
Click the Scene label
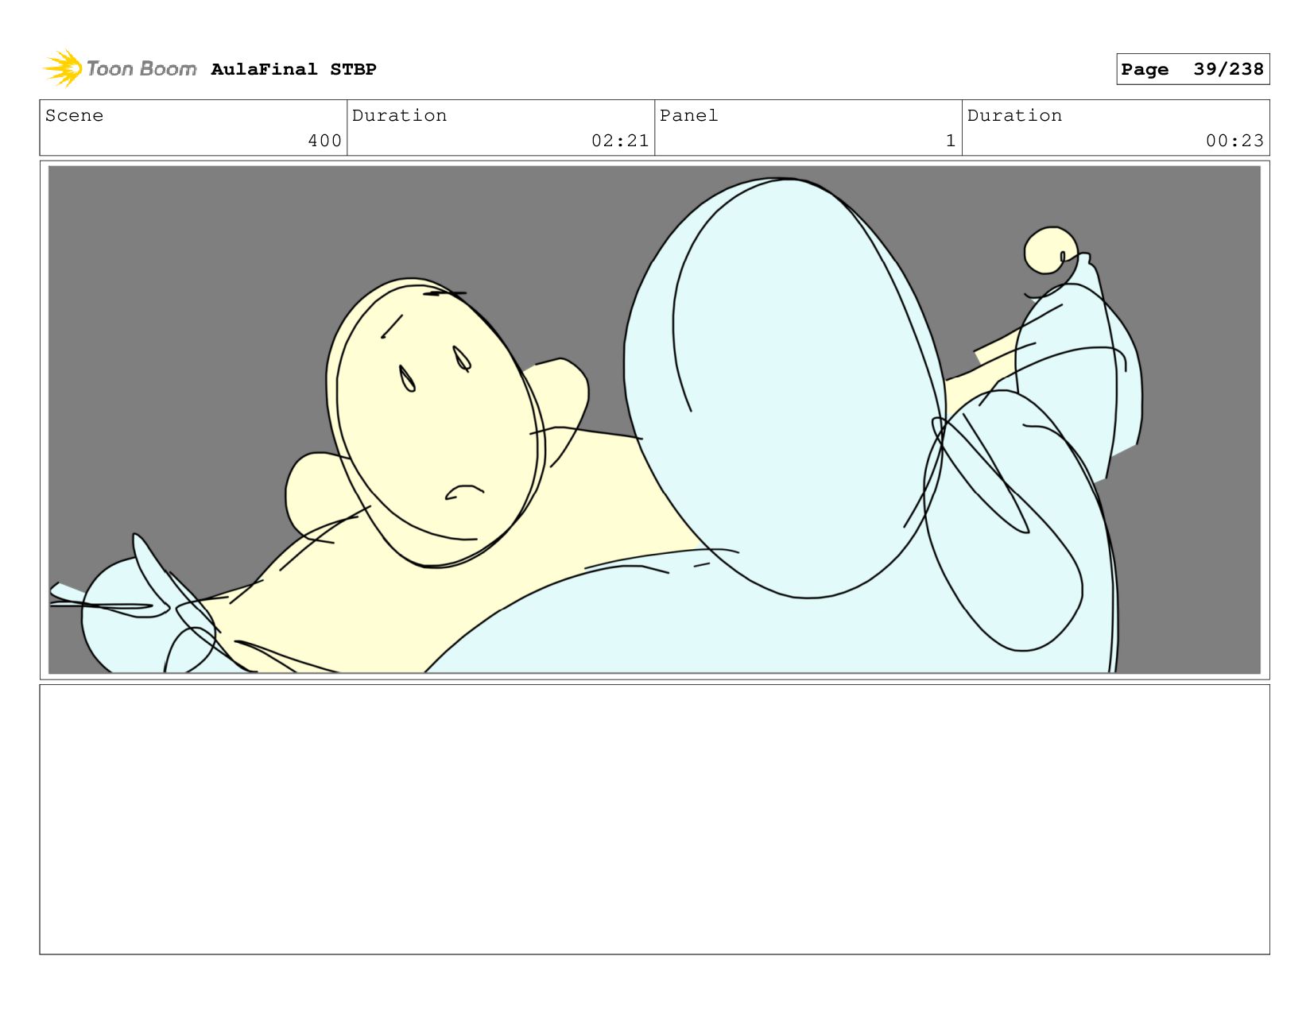[x=74, y=115]
